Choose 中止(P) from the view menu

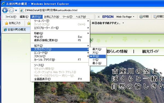click(60, 37)
